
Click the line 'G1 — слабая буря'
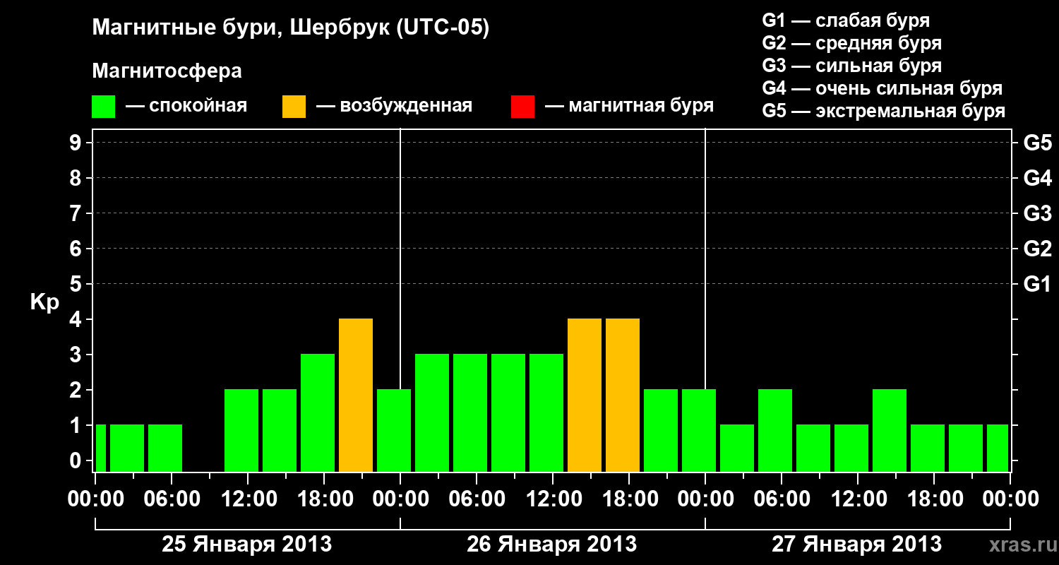846,20
